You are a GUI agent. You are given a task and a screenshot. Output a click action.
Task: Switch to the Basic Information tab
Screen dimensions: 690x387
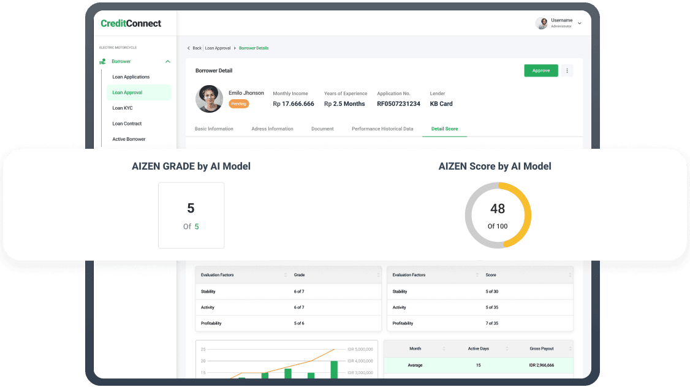[x=214, y=129]
